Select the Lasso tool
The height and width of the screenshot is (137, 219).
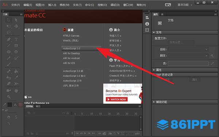(9, 32)
